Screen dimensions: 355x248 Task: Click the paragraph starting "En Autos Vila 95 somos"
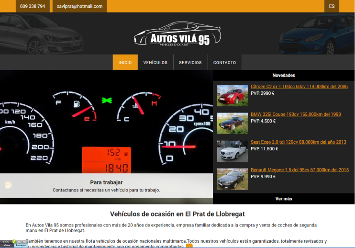(171, 228)
